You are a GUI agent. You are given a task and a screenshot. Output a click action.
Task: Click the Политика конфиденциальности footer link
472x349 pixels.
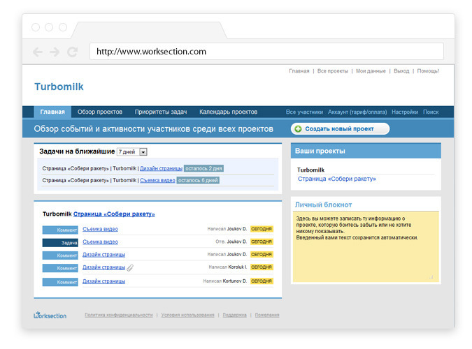click(118, 315)
